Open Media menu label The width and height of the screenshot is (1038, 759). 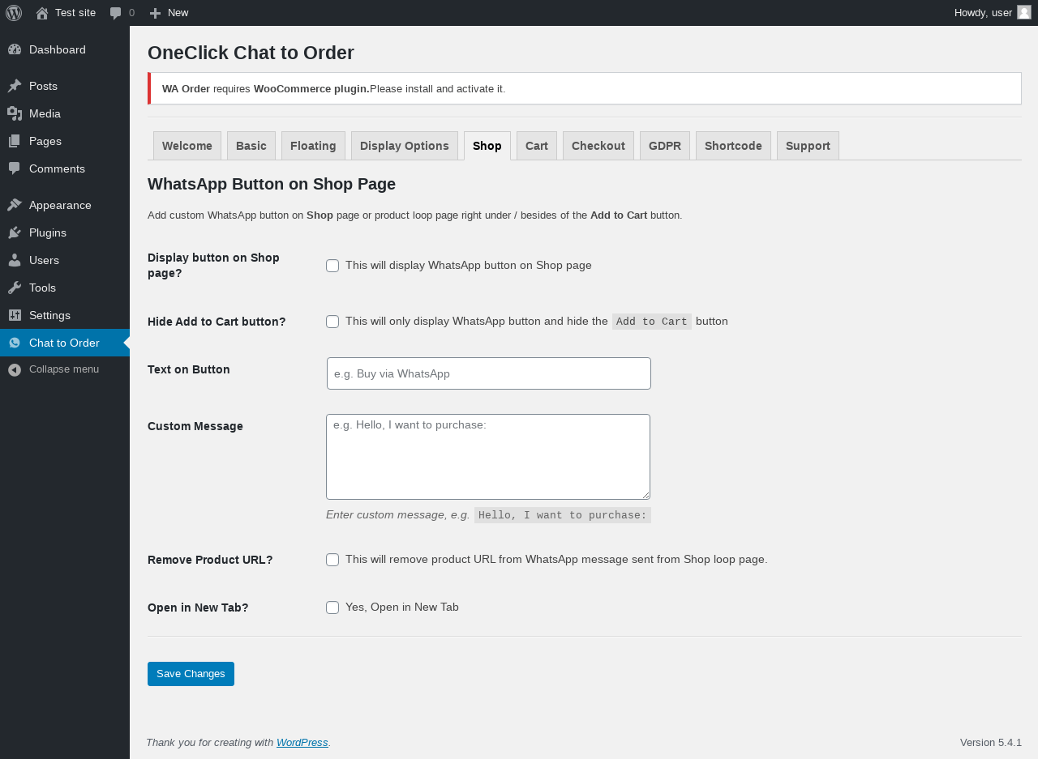[x=45, y=113]
